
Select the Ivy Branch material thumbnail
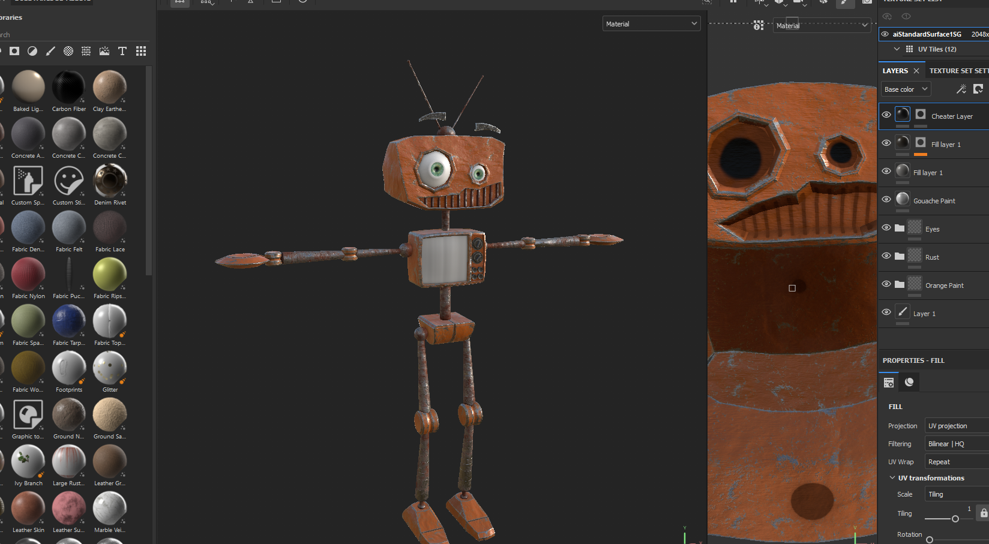click(28, 461)
